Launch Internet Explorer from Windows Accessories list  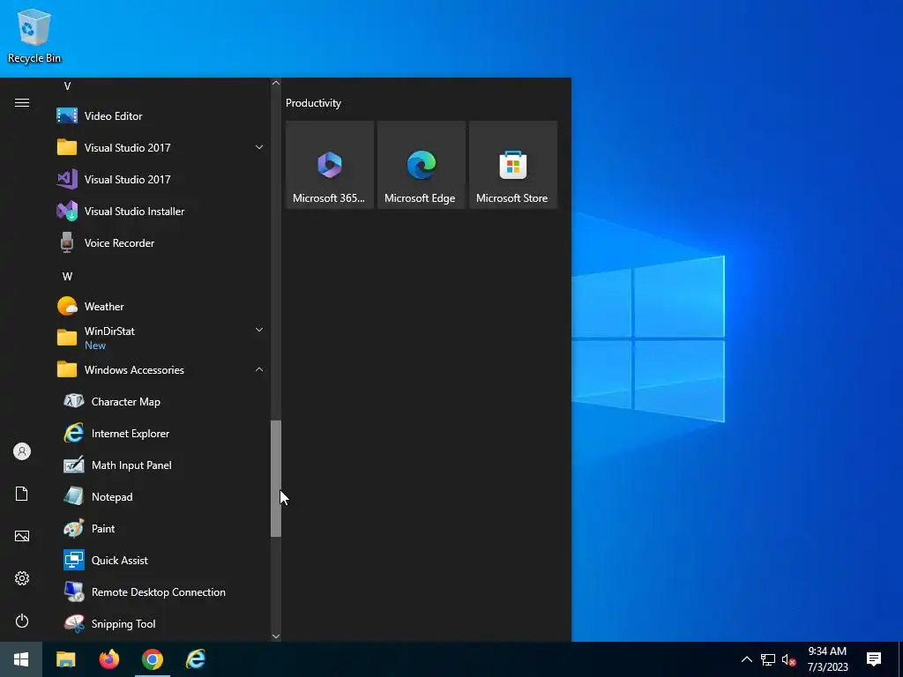74,433
